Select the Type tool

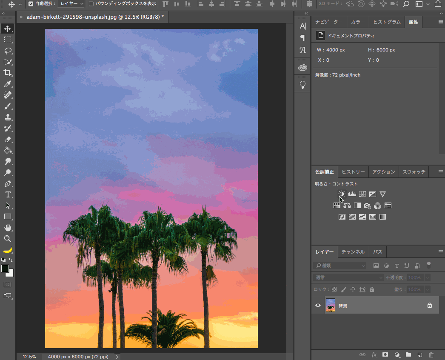[x=8, y=195]
